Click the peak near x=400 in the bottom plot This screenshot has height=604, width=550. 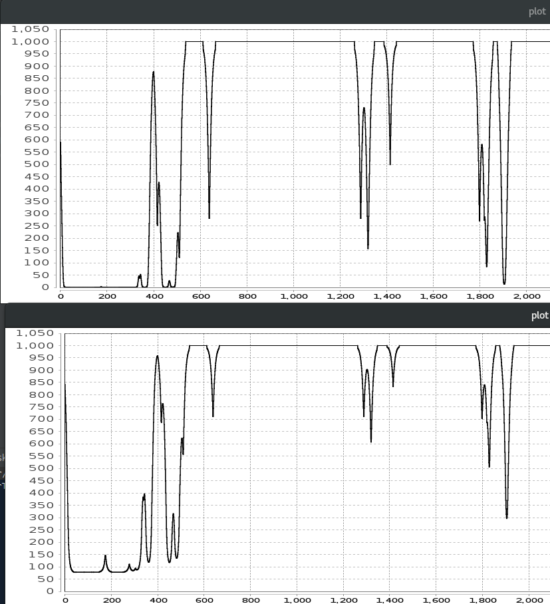click(x=158, y=357)
